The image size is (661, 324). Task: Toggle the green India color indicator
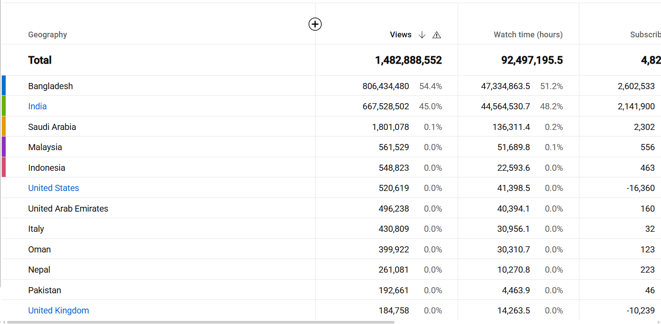pyautogui.click(x=4, y=106)
